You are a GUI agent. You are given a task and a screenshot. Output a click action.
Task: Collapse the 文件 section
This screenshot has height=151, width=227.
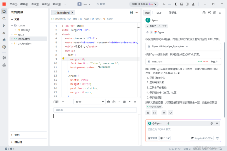12,19
